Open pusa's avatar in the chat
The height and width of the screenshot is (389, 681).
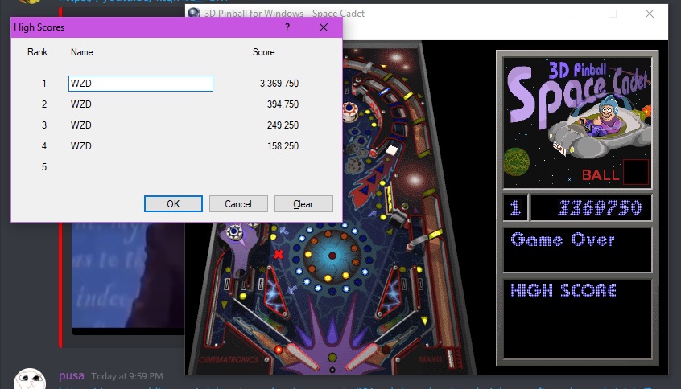click(x=30, y=379)
